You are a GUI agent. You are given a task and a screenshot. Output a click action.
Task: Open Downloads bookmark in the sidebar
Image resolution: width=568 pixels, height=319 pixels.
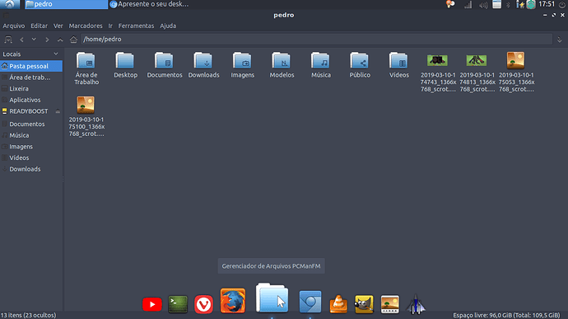[31, 169]
